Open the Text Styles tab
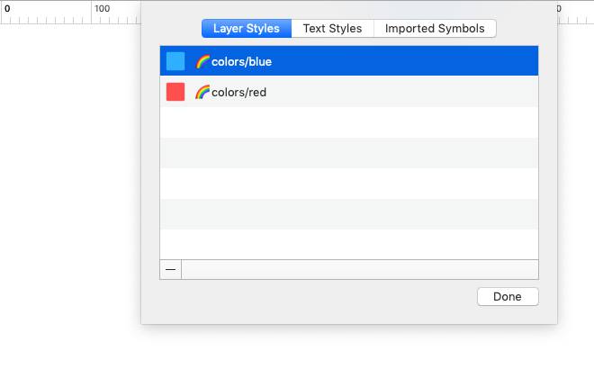Image resolution: width=594 pixels, height=378 pixels. tap(332, 29)
